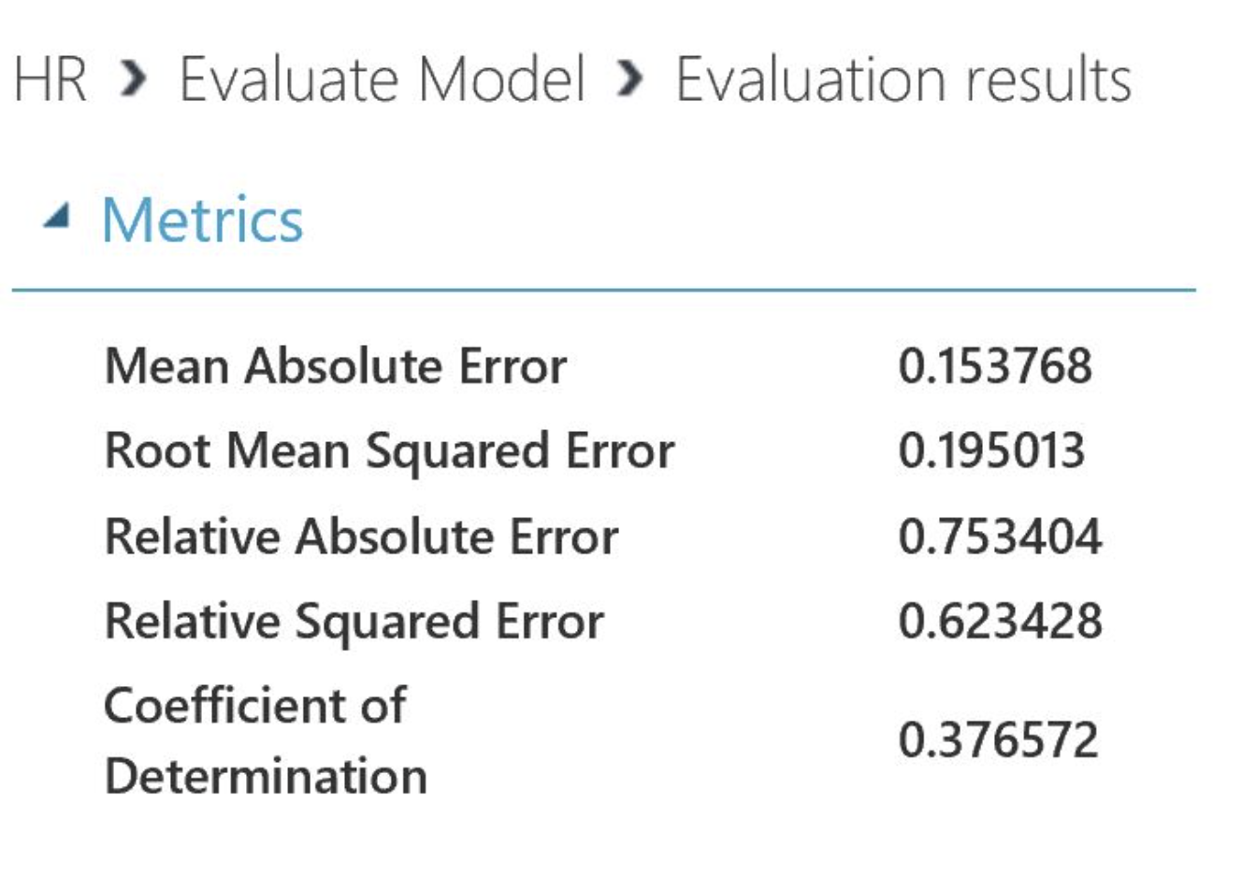Click the Mean Absolute Error row
The width and height of the screenshot is (1242, 875).
(337, 365)
